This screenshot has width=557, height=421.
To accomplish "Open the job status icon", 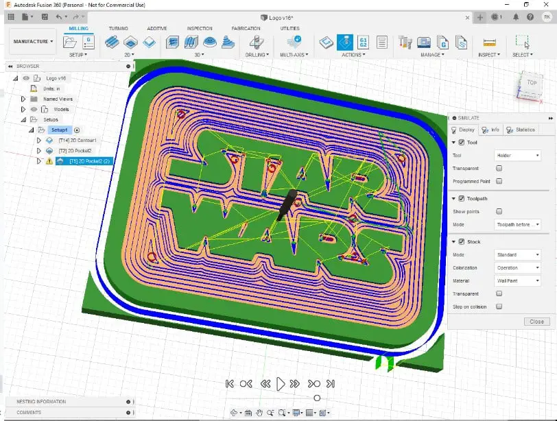I will coord(496,16).
